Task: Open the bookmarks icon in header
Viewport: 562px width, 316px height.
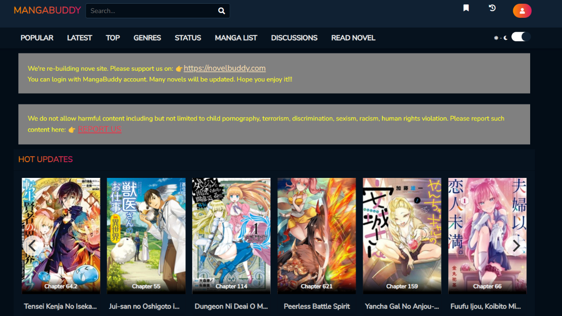Action: pos(466,8)
